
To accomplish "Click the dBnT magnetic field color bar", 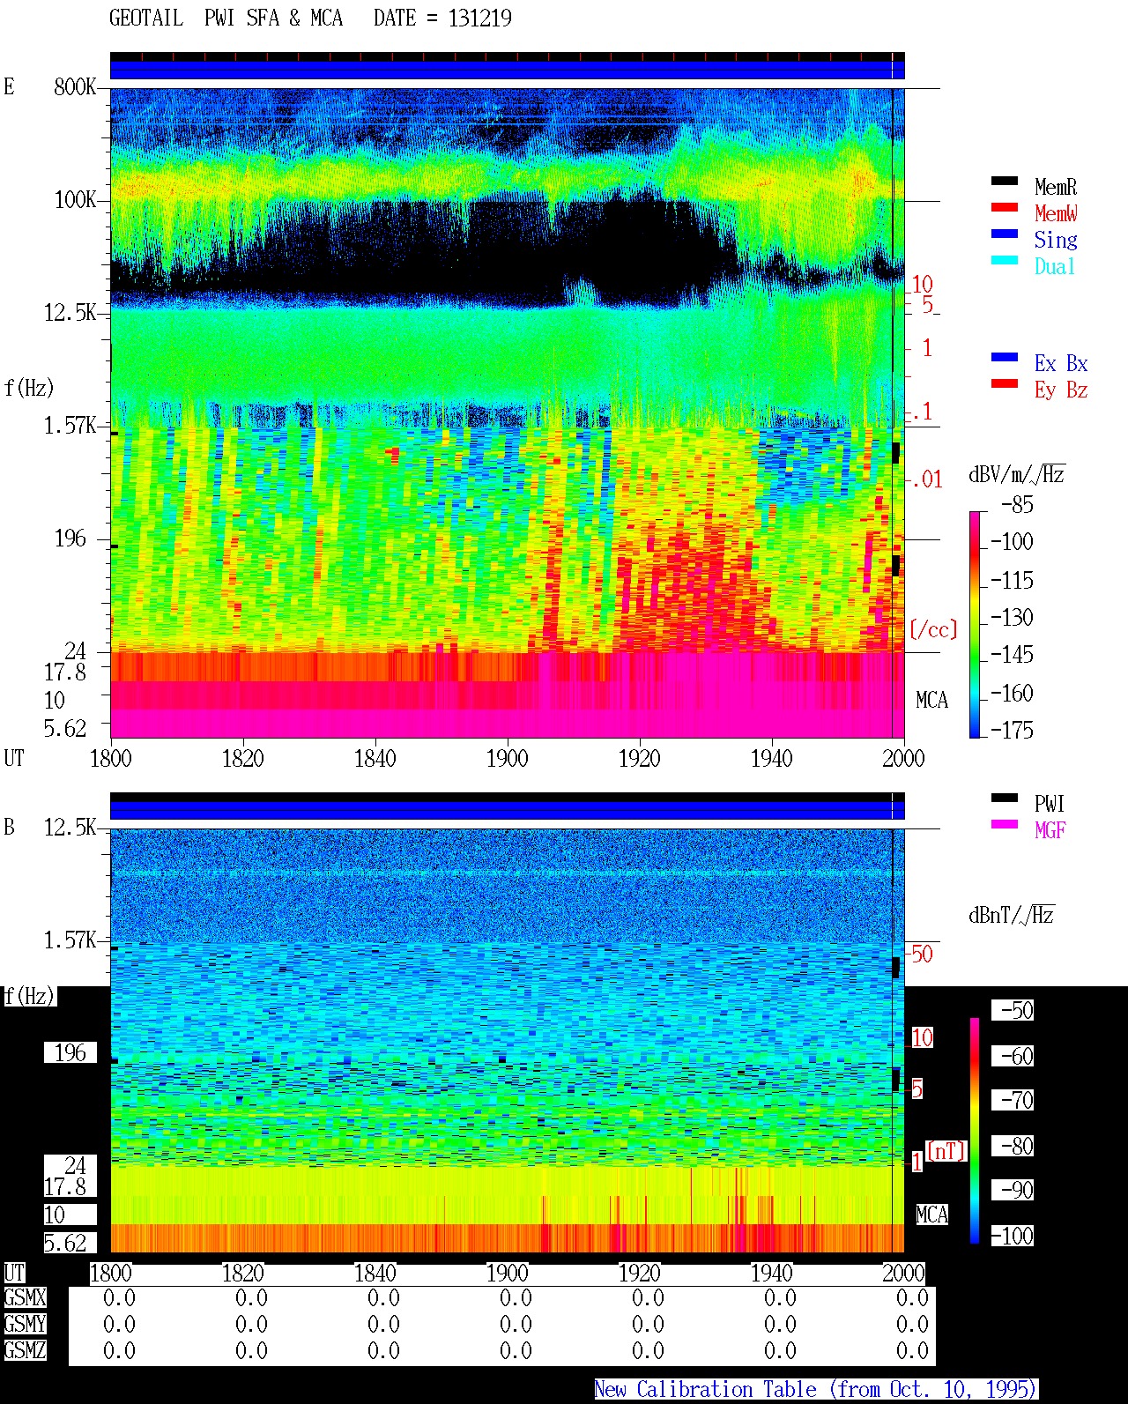I will click(x=975, y=1131).
